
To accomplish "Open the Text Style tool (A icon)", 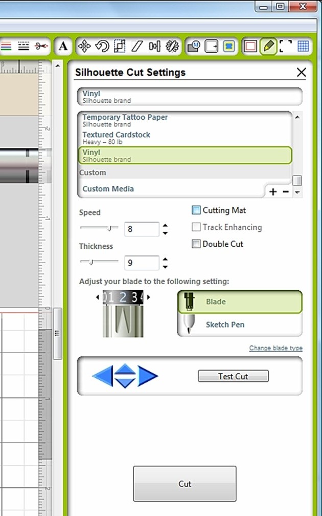I will (63, 46).
